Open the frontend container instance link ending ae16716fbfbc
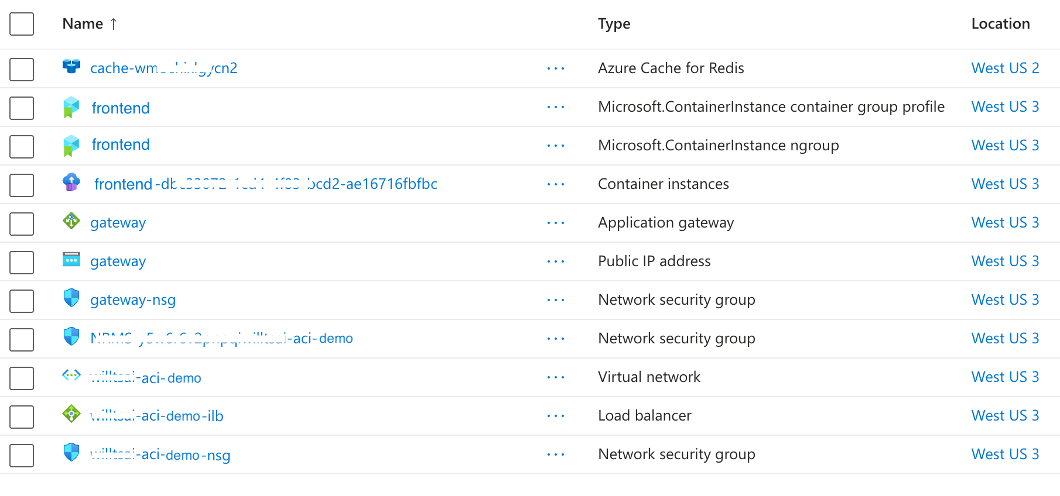The width and height of the screenshot is (1060, 496). pos(266,184)
